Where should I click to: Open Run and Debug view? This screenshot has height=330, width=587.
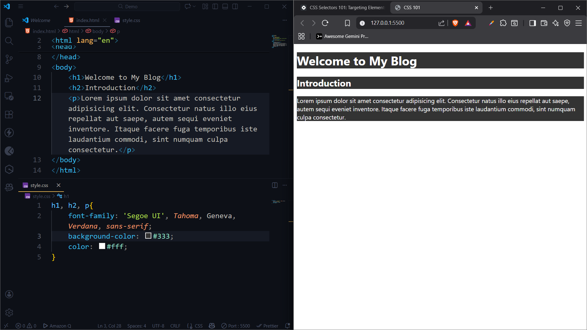pyautogui.click(x=9, y=78)
